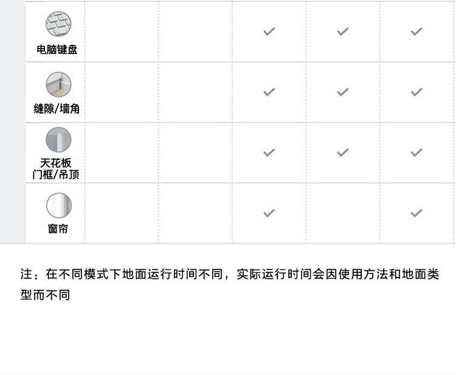
Task: Select middle checkmark in the 缝隙/墙角 row
Action: coord(343,92)
